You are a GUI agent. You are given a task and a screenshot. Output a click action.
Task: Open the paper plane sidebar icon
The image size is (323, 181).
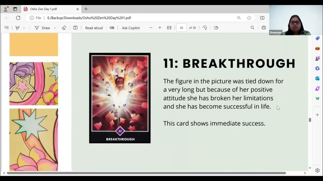(x=317, y=99)
